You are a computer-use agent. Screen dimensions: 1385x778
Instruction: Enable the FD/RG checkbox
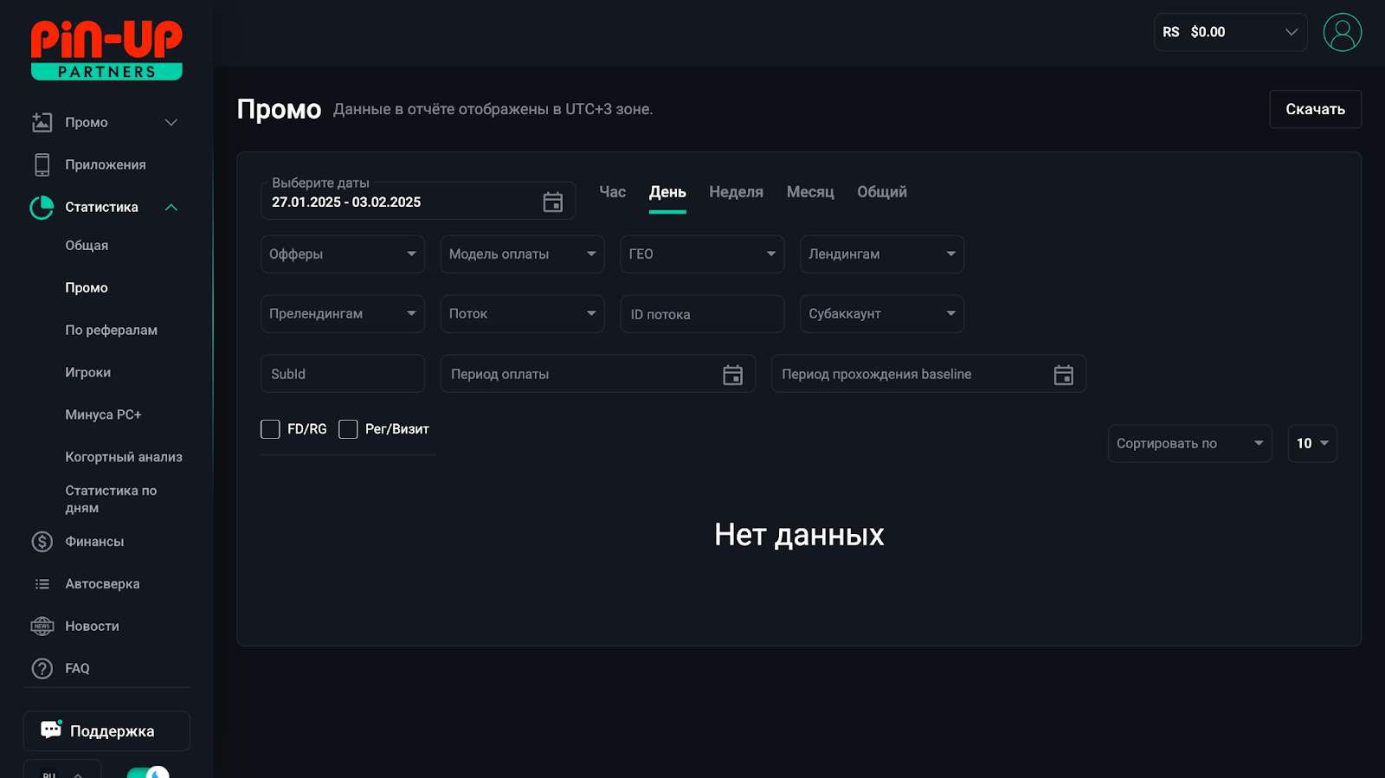pyautogui.click(x=270, y=429)
